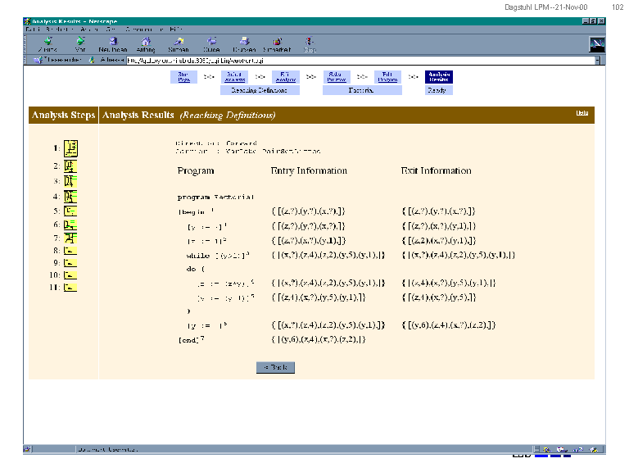Open the Help menu in menu bar
Image resolution: width=629 pixels, height=472 pixels.
(x=175, y=29)
